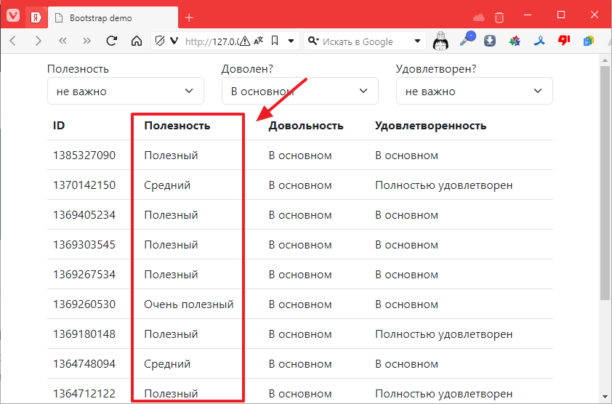Click the translate page icon

[x=258, y=41]
